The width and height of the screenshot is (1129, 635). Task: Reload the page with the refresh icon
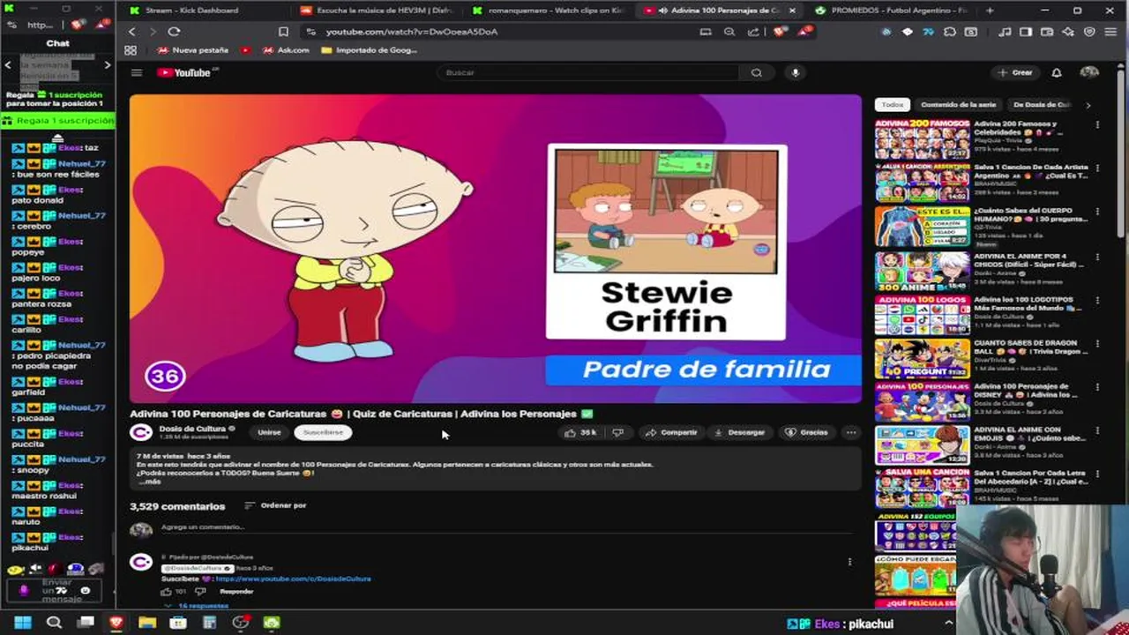[174, 32]
